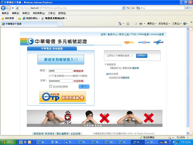193x145 pixels.
Task: Click the address bar URL field
Action: point(71,8)
